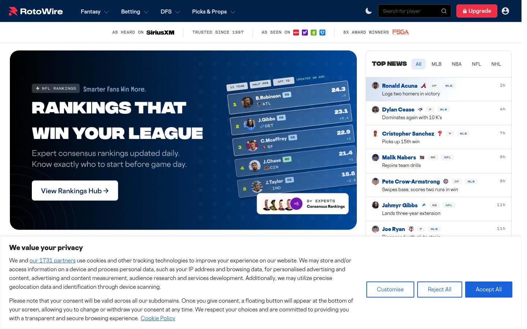The height and width of the screenshot is (329, 527).
Task: Click the Yahoo icon in As Seen On
Action: (305, 33)
